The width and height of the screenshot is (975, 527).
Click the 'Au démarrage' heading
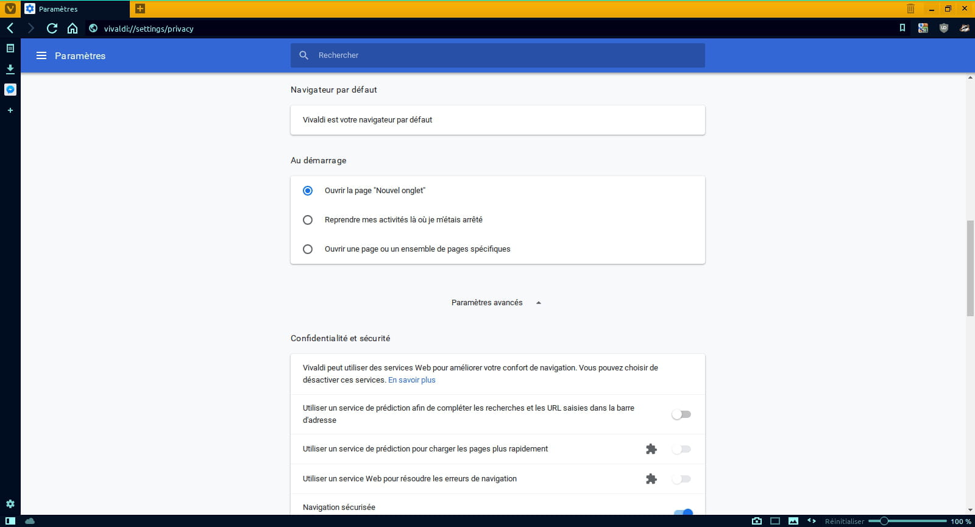click(x=319, y=160)
